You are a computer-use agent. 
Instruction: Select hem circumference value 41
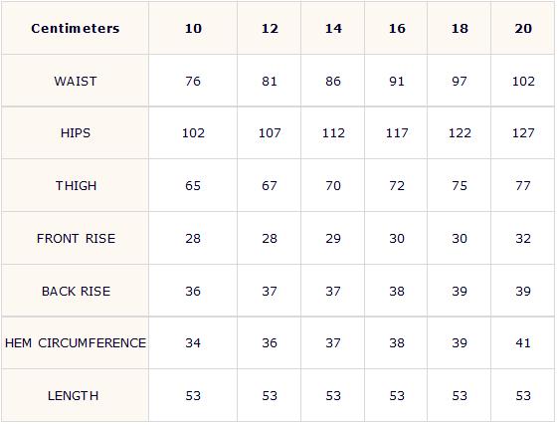tap(523, 343)
